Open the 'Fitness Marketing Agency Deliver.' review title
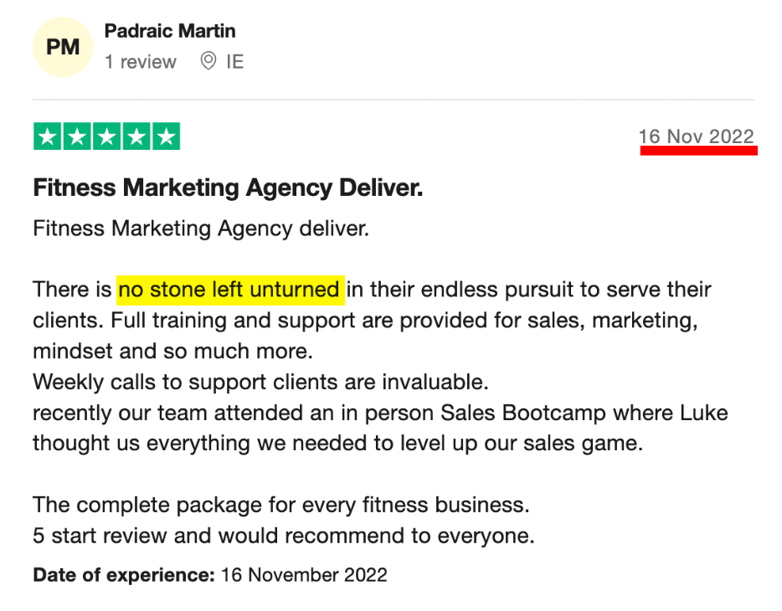This screenshot has height=611, width=782. pyautogui.click(x=228, y=187)
